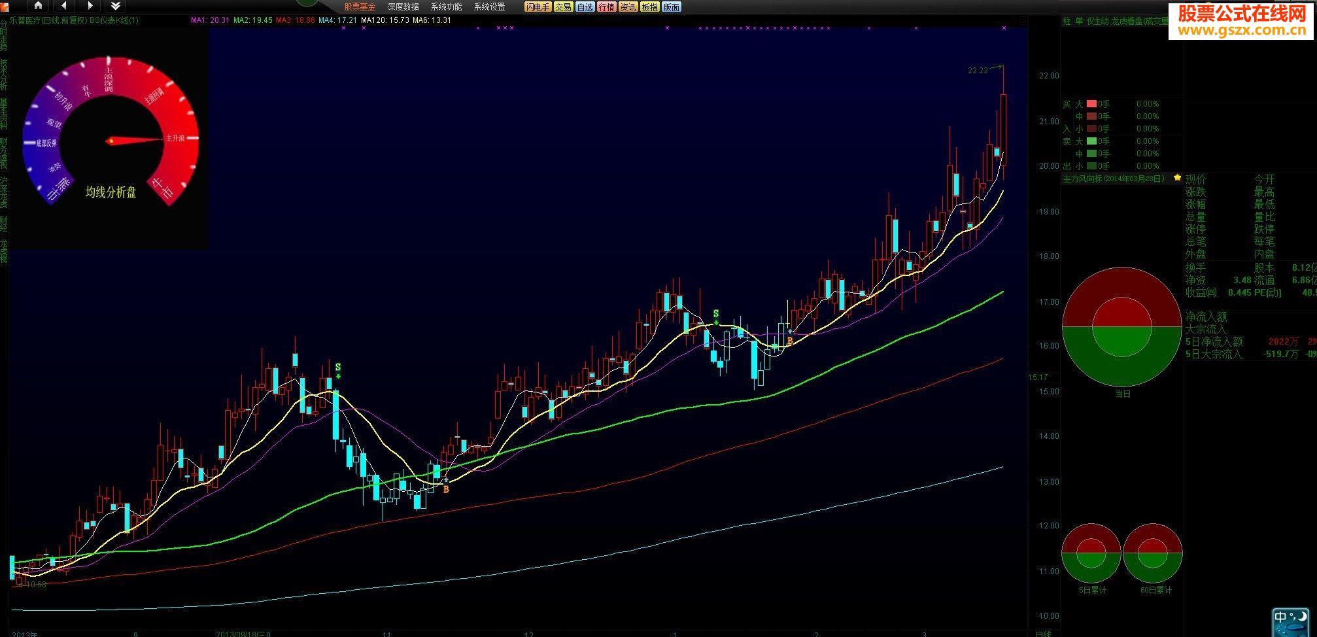Switch to the 沪深龙虎 side tab
This screenshot has width=1317, height=637.
4,192
